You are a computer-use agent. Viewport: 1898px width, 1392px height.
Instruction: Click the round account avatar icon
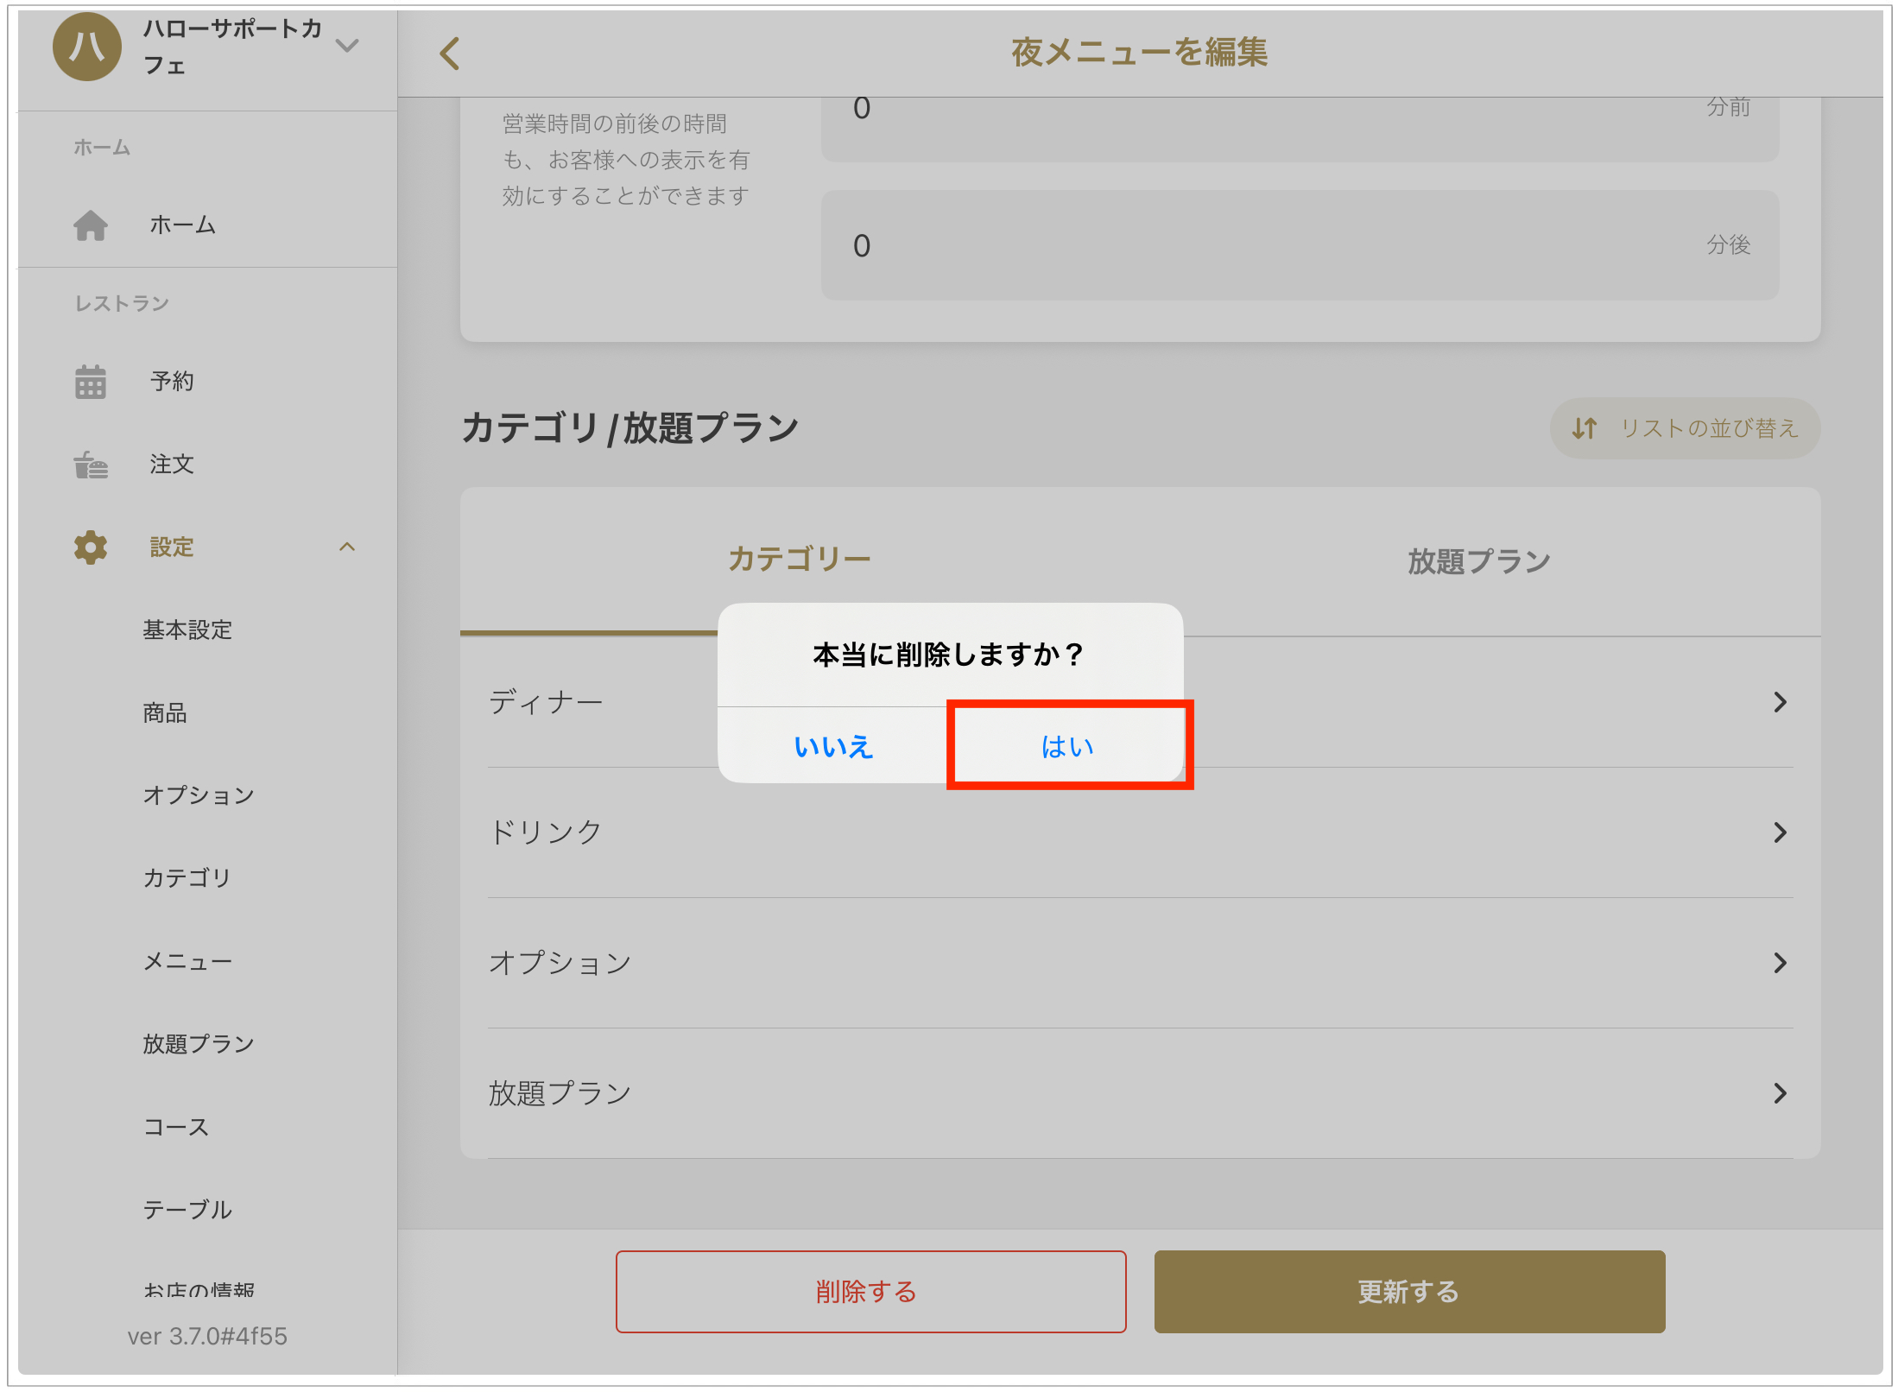coord(86,47)
